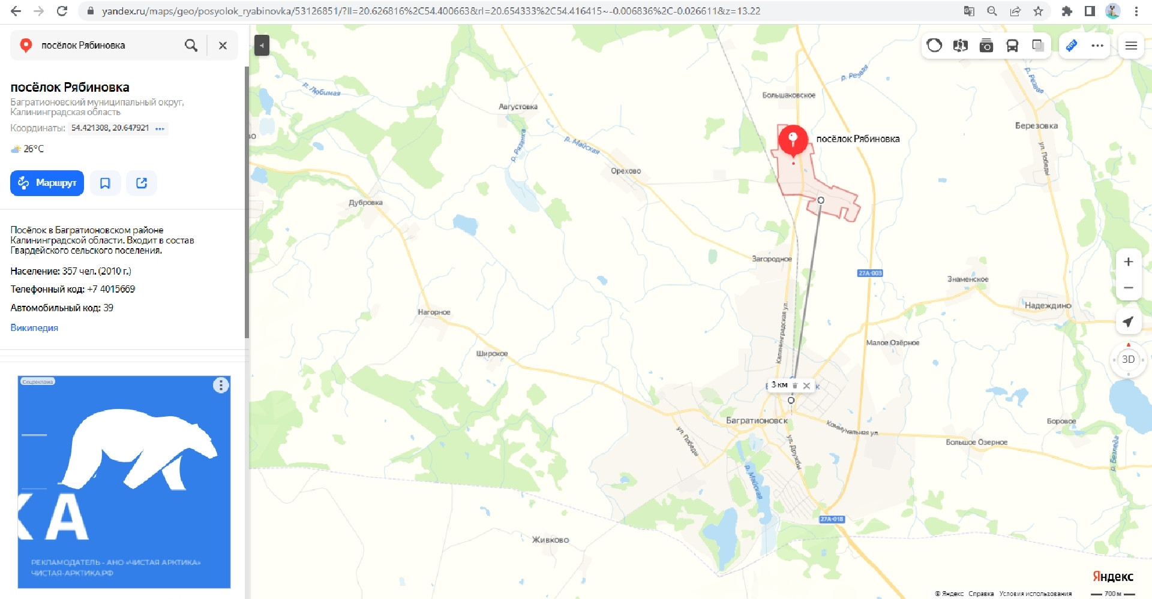
Task: Clear the search field
Action: [x=223, y=46]
